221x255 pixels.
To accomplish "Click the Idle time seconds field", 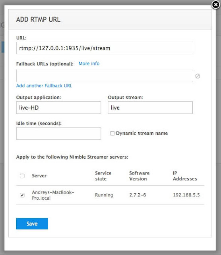I will pos(58,133).
